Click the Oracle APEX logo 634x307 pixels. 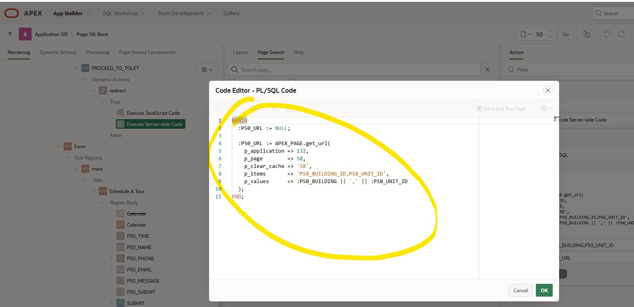[x=12, y=13]
